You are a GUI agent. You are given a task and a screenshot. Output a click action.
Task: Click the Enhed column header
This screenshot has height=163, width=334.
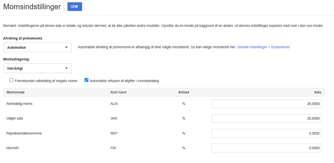[184, 92]
